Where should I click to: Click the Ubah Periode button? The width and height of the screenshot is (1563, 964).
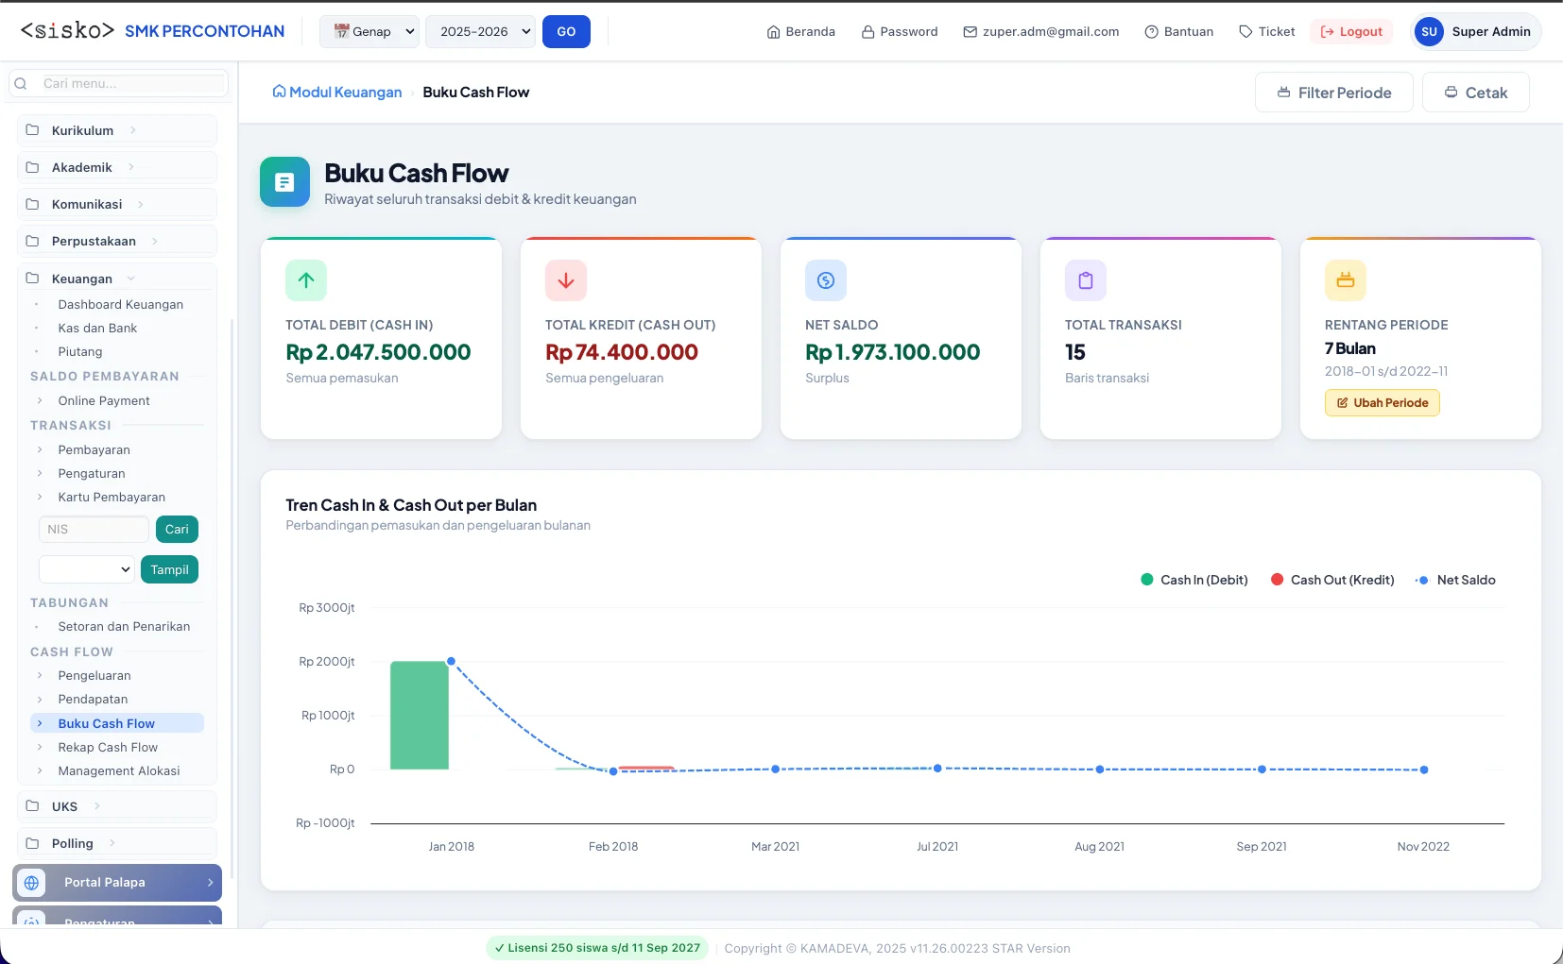[1382, 402]
